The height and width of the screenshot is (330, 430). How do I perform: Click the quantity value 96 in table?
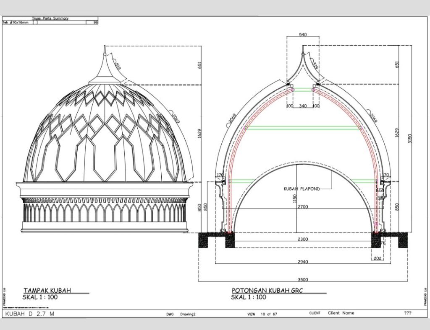pos(95,23)
